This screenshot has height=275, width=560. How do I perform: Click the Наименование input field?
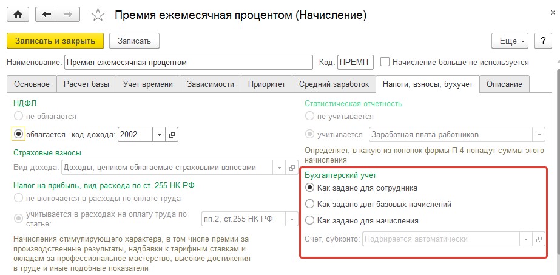click(188, 62)
